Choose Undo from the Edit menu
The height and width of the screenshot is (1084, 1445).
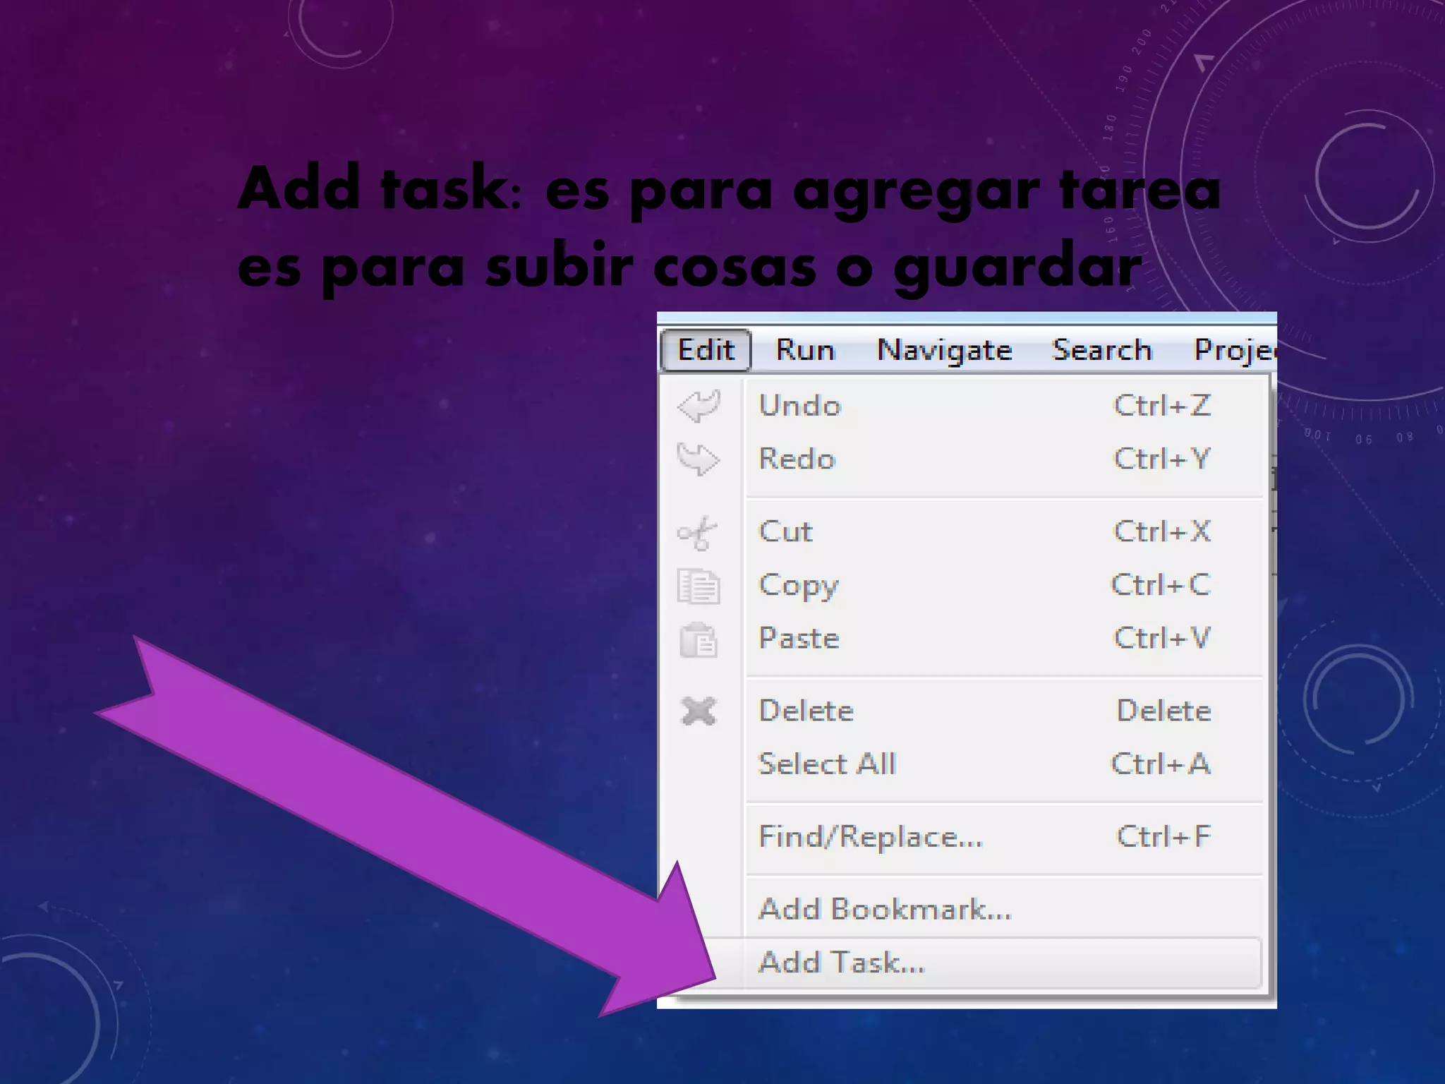tap(1004, 406)
